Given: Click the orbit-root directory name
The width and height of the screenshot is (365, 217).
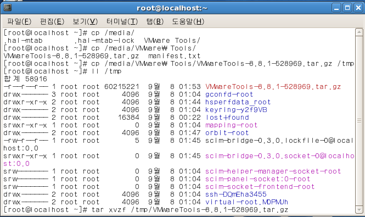Looking at the screenshot, I should 227,133.
